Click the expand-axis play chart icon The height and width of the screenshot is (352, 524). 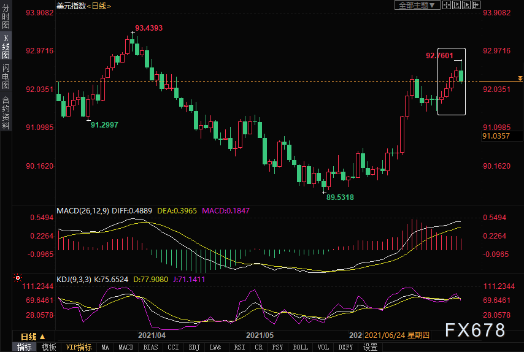tap(466, 5)
